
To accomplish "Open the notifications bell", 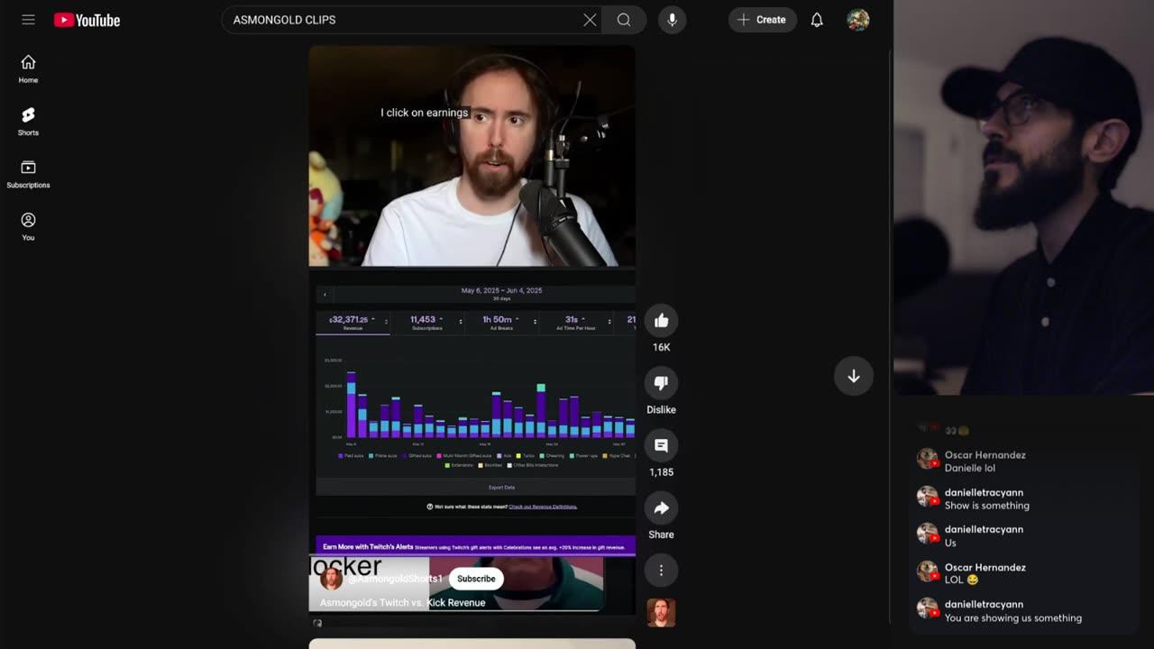I will pos(817,20).
